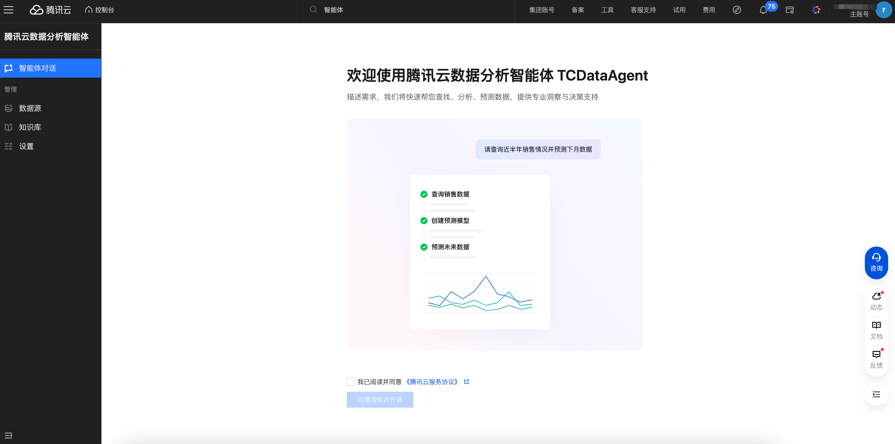
Task: Click the external link icon beside agreement
Action: 467,381
